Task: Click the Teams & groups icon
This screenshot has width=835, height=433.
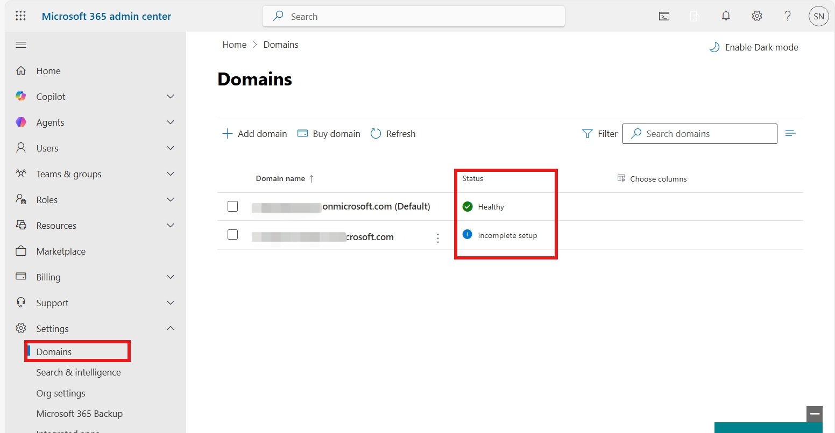Action: click(21, 174)
